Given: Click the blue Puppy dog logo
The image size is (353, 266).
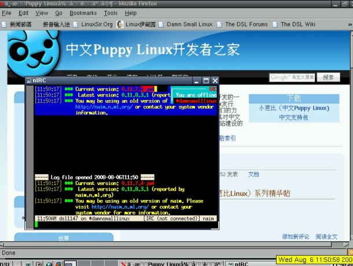Looking at the screenshot, I should (34, 53).
